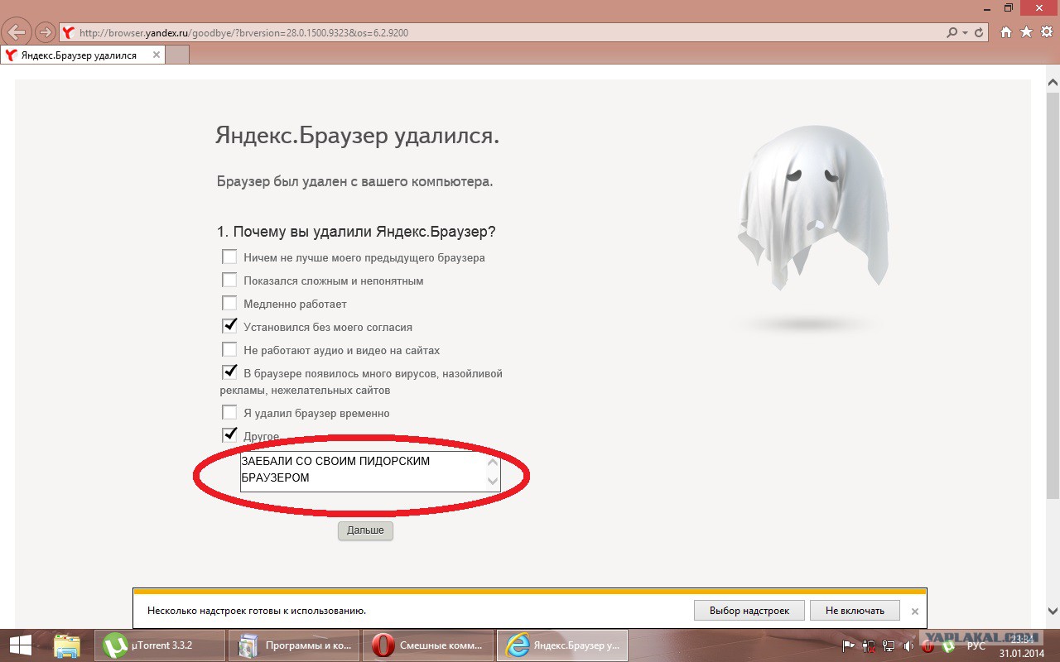Check 'Не работают аудио и видео на сайтах'
Viewport: 1060px width, 662px height.
click(x=229, y=349)
